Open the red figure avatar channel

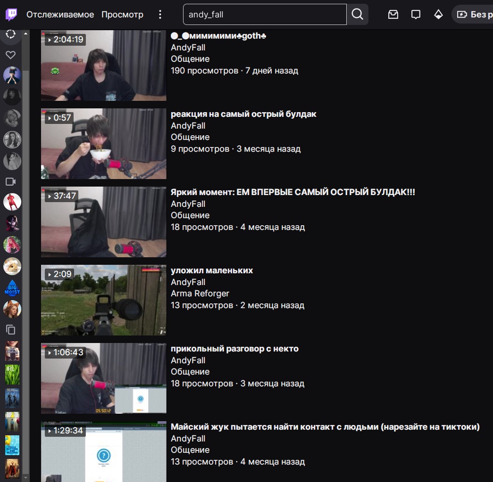coord(12,202)
